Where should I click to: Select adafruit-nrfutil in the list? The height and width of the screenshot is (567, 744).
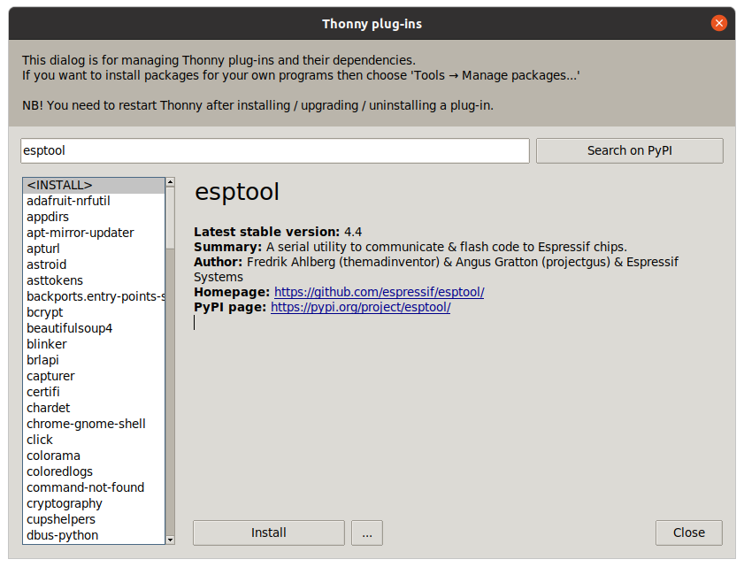tap(94, 201)
